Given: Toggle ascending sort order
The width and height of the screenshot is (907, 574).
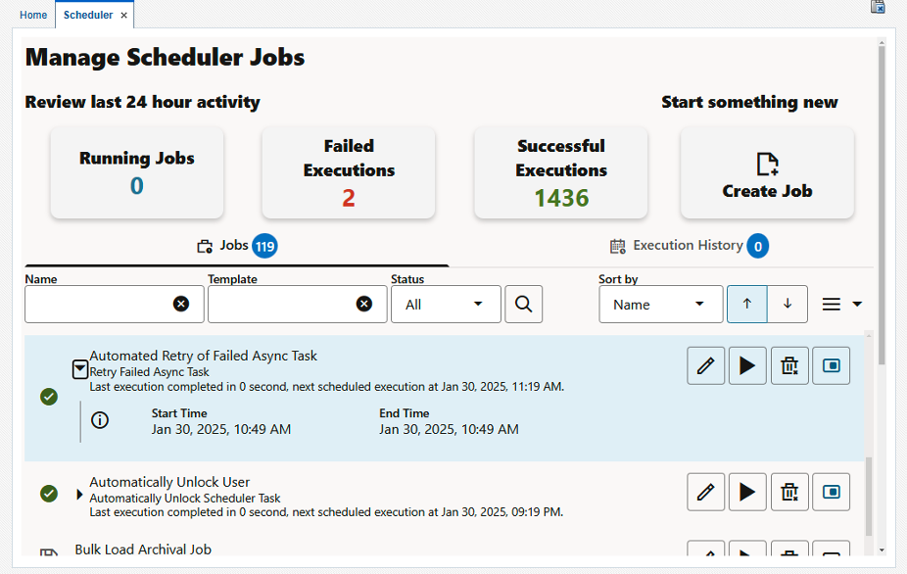Looking at the screenshot, I should click(746, 304).
